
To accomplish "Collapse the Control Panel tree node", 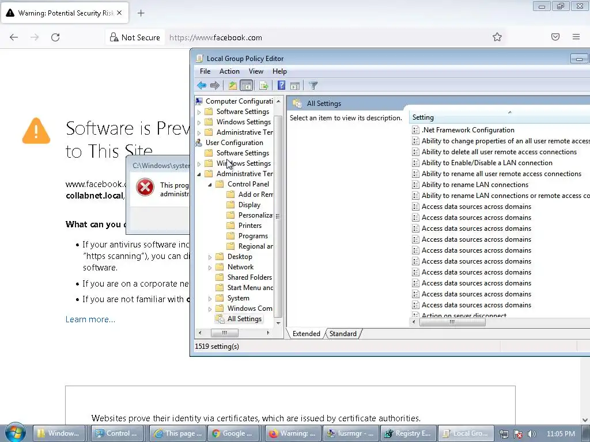I will pos(210,185).
